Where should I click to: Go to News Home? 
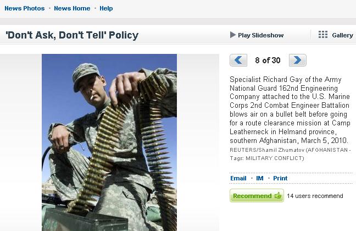[x=72, y=8]
